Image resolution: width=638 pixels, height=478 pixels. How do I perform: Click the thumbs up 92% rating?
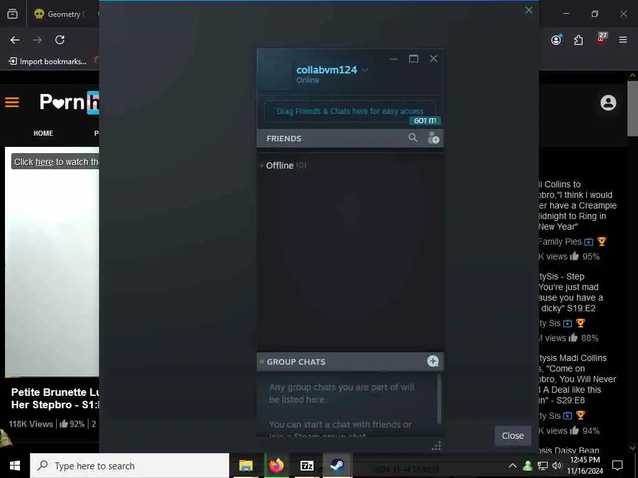72,424
